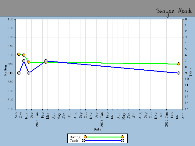Image resolution: width=195 pixels, height=146 pixels.
Task: Click the orange marker left of Rating legend line
Action: point(85,137)
